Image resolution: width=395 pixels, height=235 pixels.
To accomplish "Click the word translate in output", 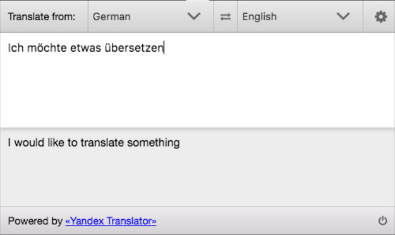I will click(x=102, y=143).
